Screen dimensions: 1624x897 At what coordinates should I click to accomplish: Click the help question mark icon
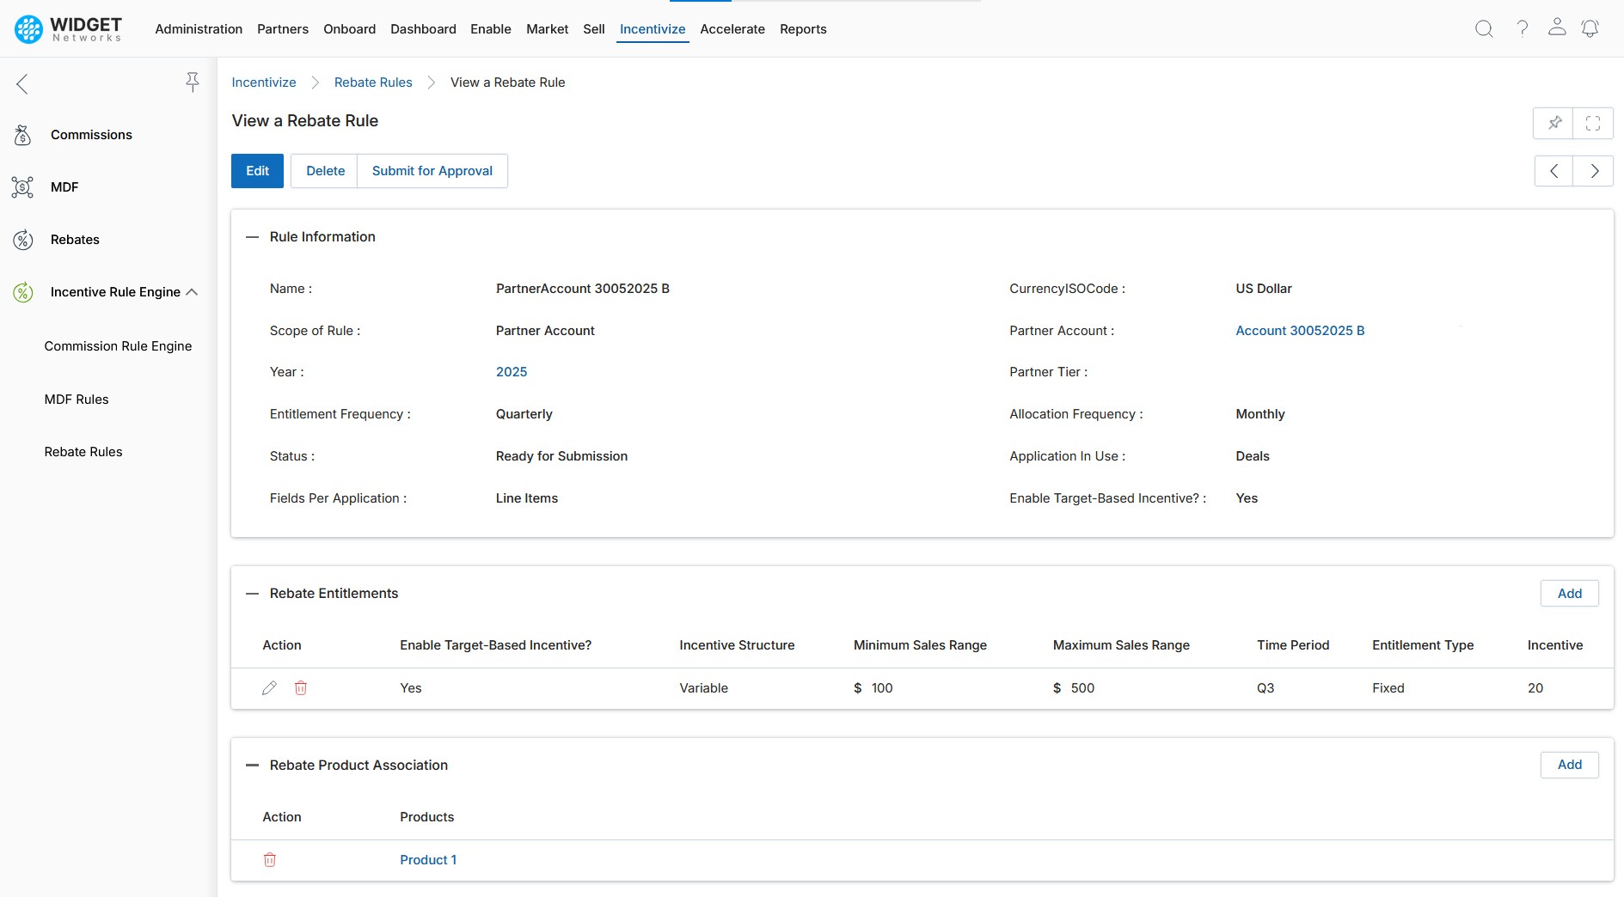(x=1522, y=29)
